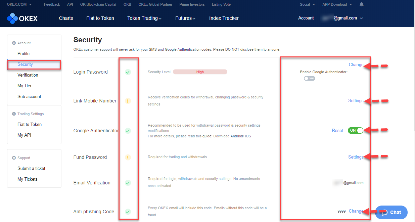This screenshot has height=222, width=415.
Task: Click the Trading Settings section icon
Action: click(14, 114)
